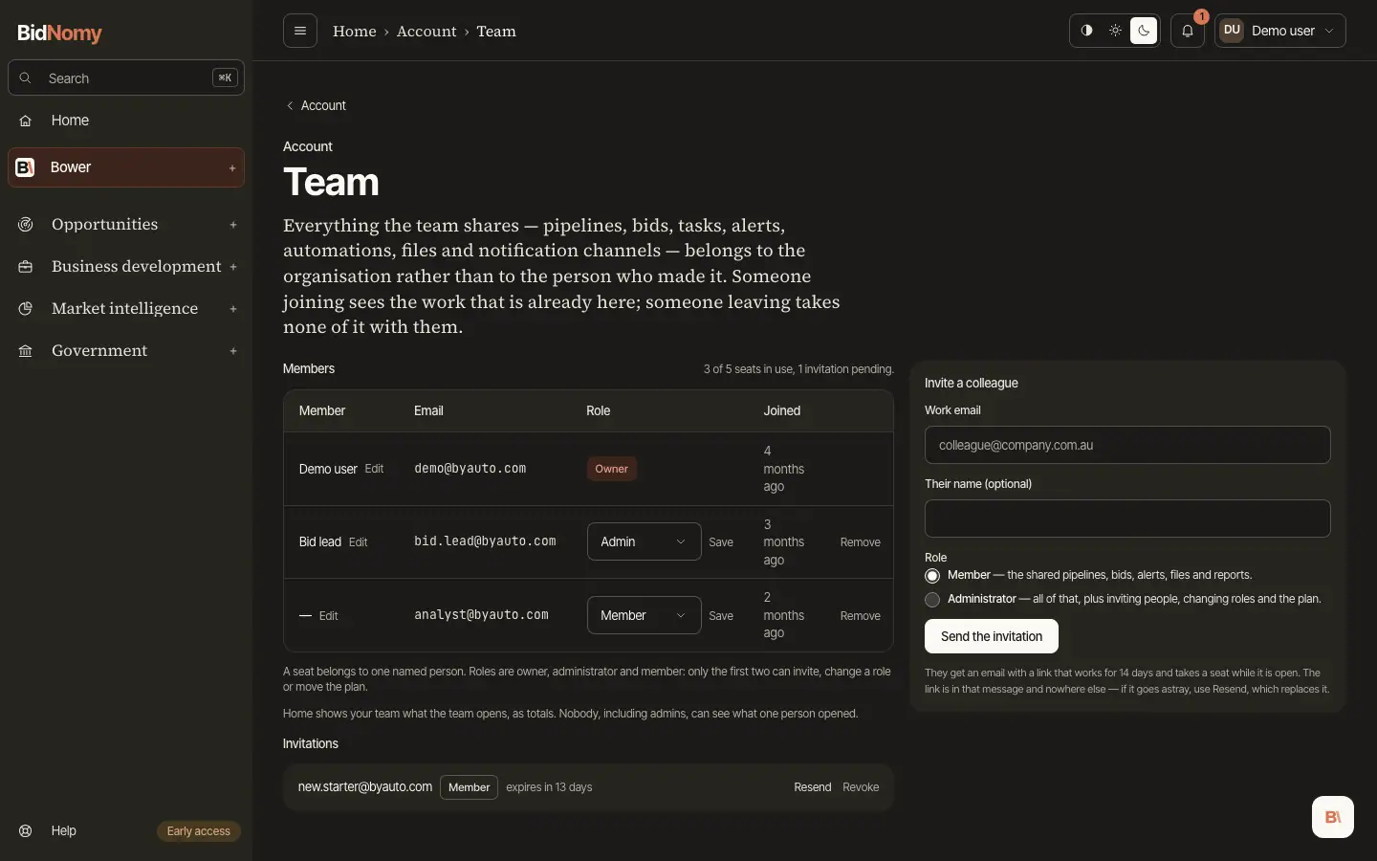Switch to system contrast theme
Screen dimensions: 1377x861
1086,31
